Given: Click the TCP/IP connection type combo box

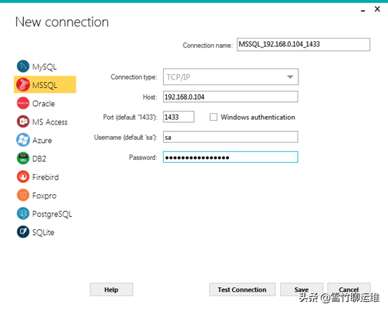Looking at the screenshot, I should [x=230, y=77].
